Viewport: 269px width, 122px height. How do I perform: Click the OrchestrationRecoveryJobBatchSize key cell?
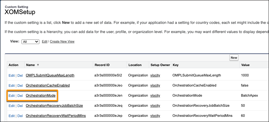[201, 105]
